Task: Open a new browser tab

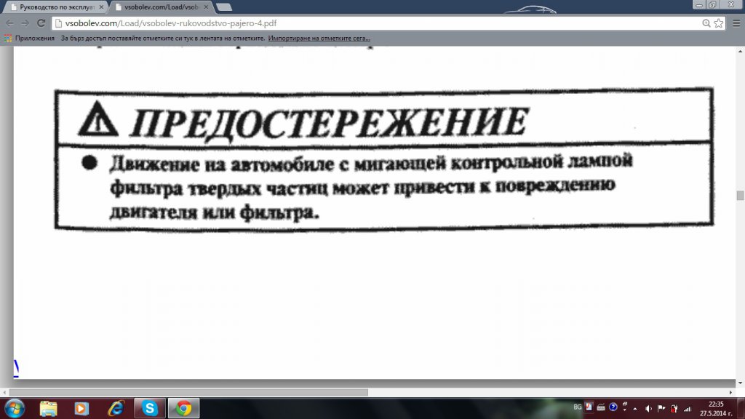Action: [224, 7]
